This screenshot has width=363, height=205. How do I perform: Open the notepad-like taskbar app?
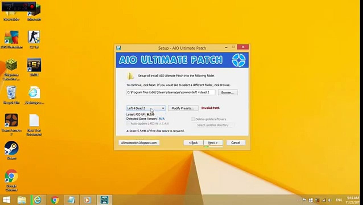pos(71,200)
